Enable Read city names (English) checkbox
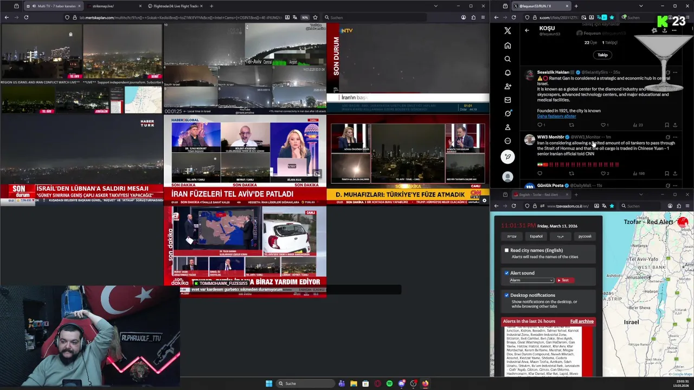The width and height of the screenshot is (694, 390). (x=506, y=250)
